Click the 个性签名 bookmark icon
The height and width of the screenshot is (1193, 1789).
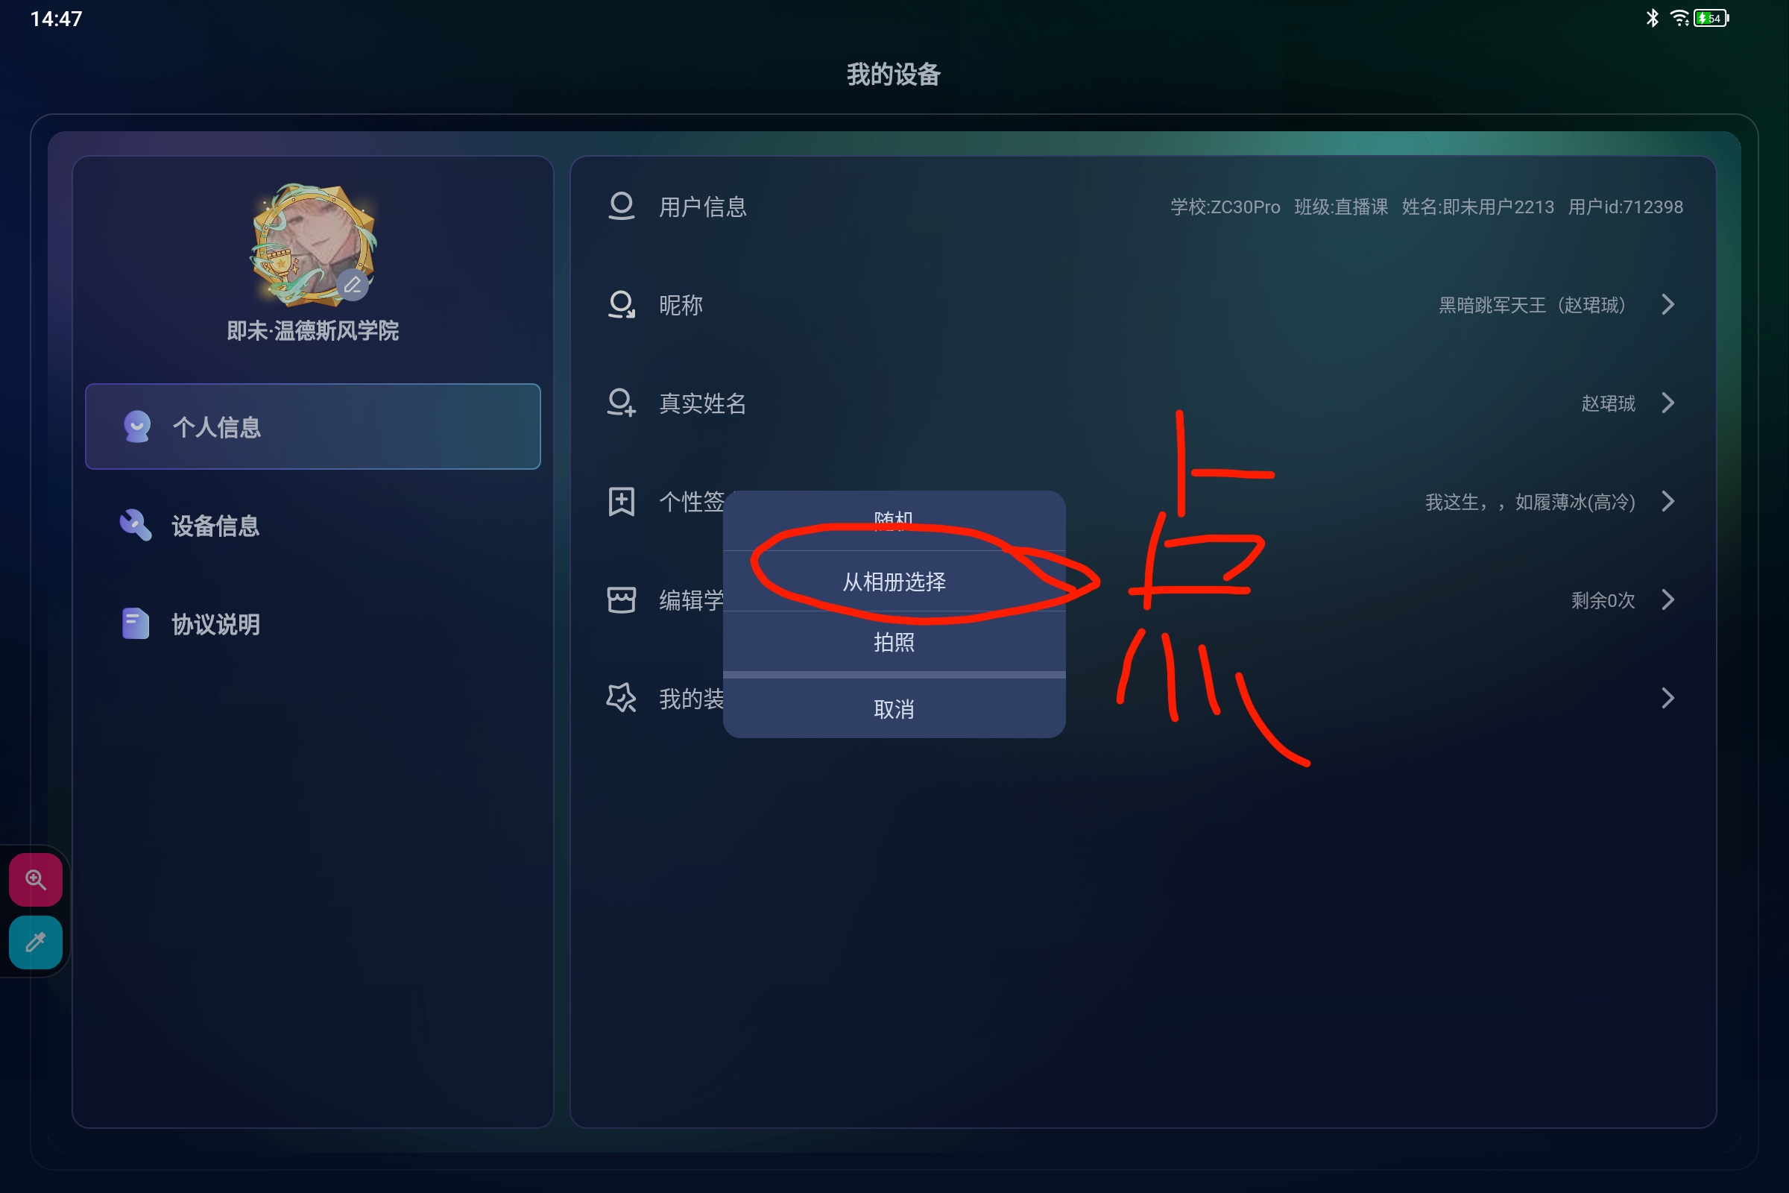[622, 501]
